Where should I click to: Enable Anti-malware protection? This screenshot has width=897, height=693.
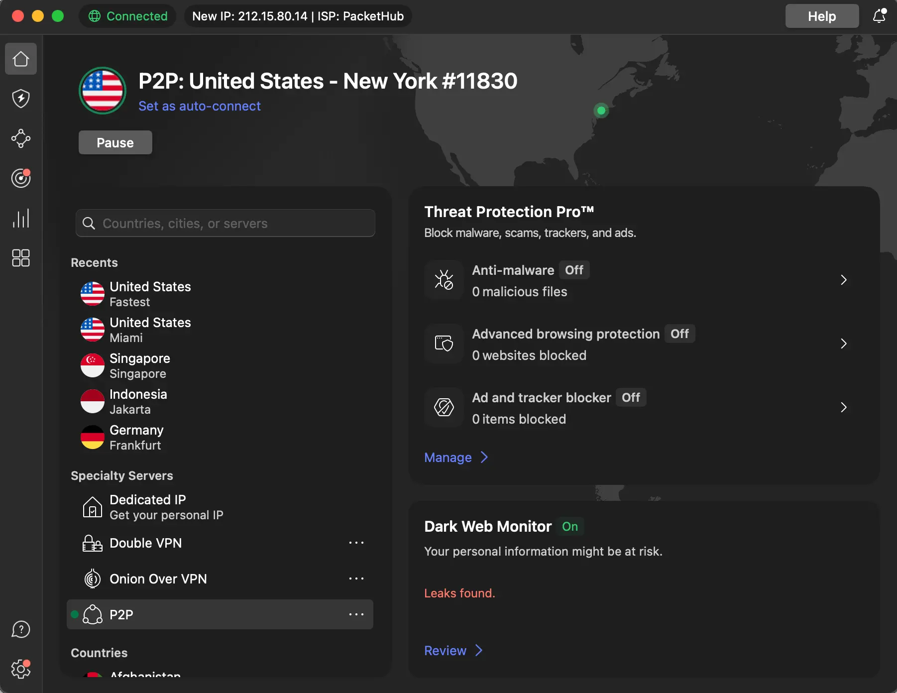(573, 270)
